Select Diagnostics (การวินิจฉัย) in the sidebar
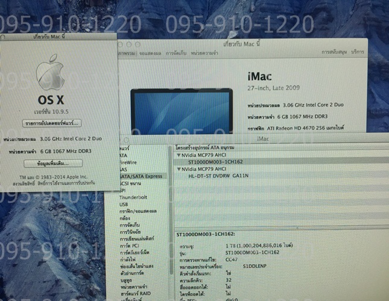The width and height of the screenshot is (389, 301). [130, 232]
